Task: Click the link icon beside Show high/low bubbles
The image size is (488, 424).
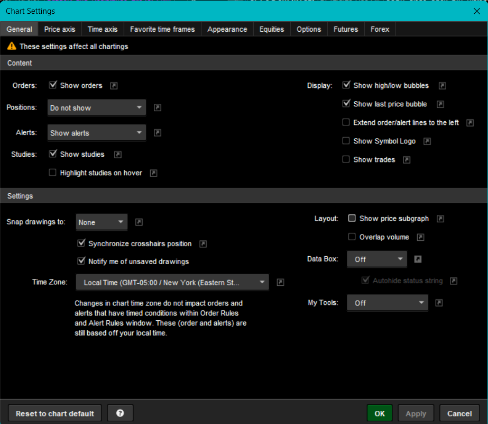Action: pos(443,86)
